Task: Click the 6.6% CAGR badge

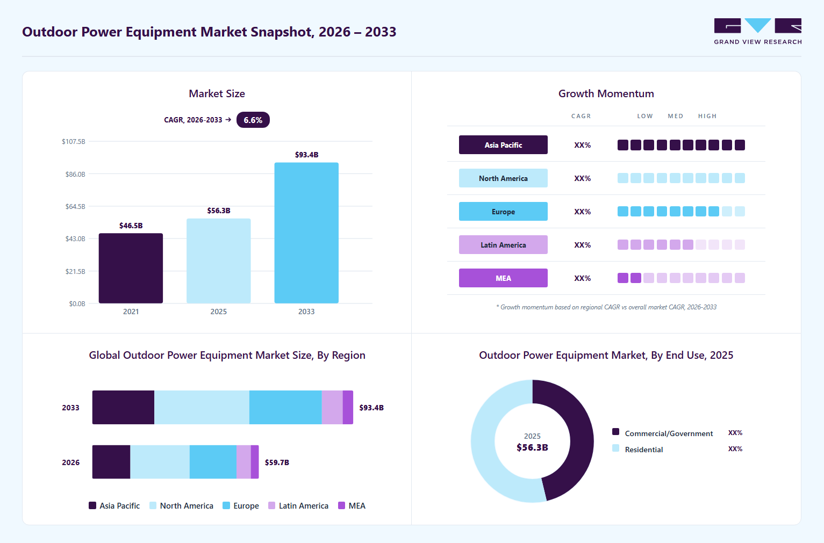Action: (253, 120)
